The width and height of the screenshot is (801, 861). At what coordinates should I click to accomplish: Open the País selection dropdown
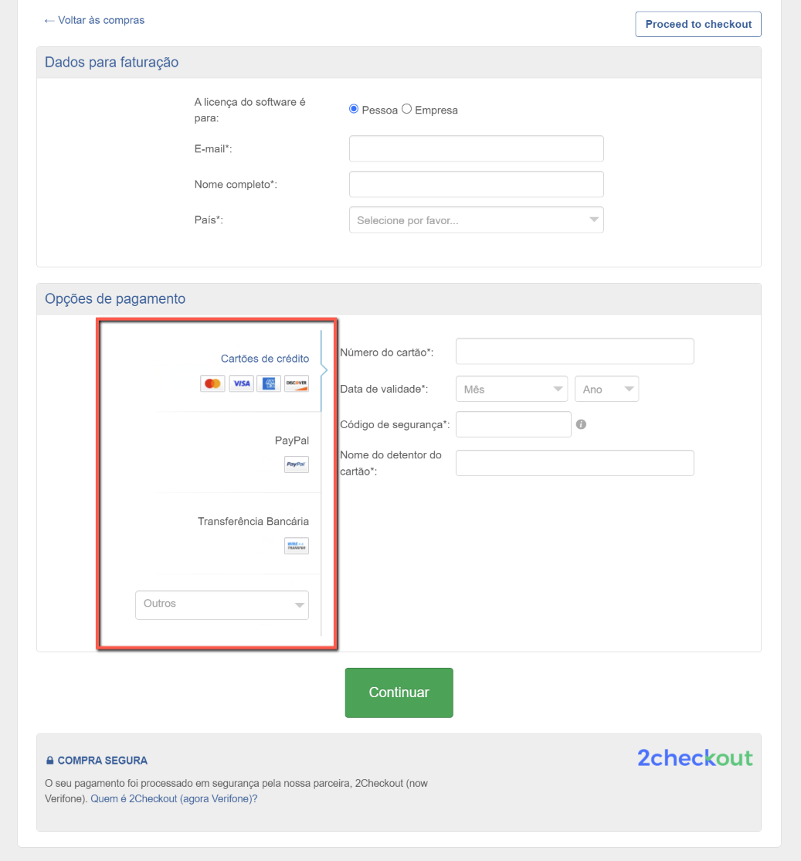[x=476, y=220]
